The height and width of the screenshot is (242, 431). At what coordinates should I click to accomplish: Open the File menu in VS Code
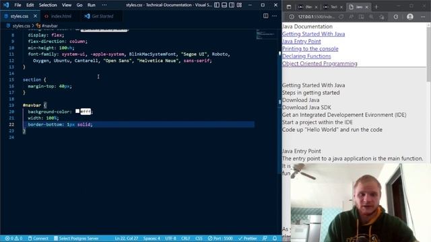click(18, 5)
